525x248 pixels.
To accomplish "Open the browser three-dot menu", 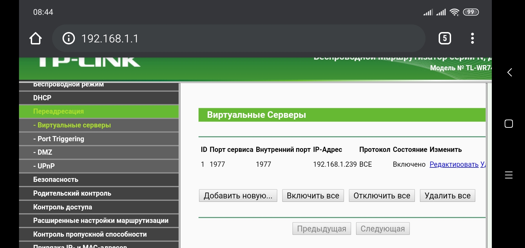I will (x=472, y=38).
